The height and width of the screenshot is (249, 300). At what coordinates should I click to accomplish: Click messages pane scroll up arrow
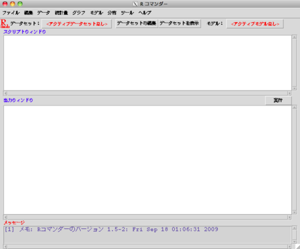point(295,228)
